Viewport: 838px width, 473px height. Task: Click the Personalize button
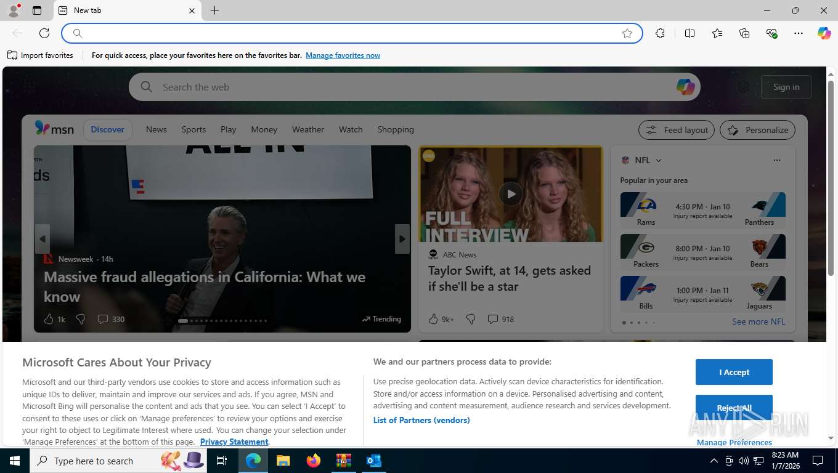pyautogui.click(x=757, y=130)
